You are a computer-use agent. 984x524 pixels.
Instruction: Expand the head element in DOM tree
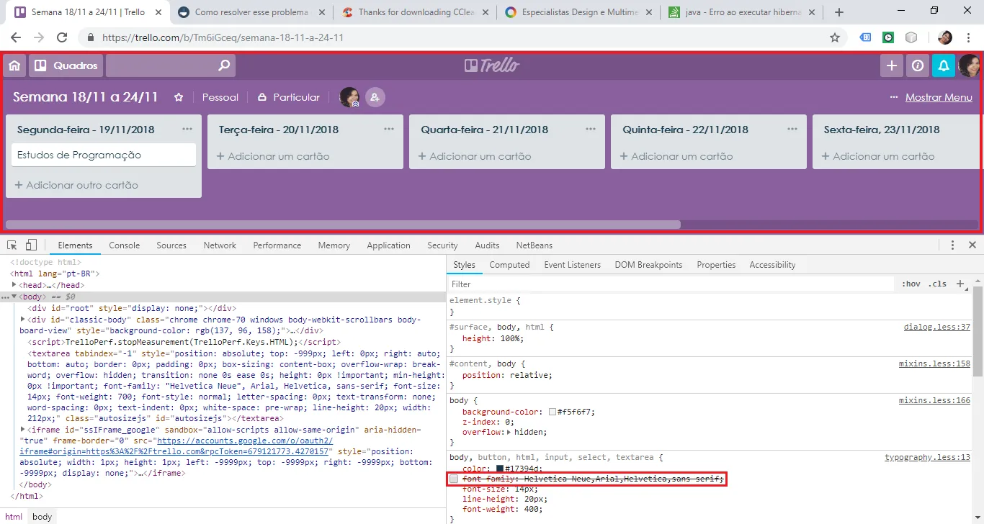click(14, 285)
